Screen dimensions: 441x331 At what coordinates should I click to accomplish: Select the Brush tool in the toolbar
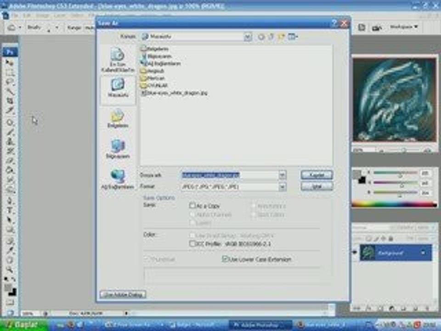pos(10,132)
